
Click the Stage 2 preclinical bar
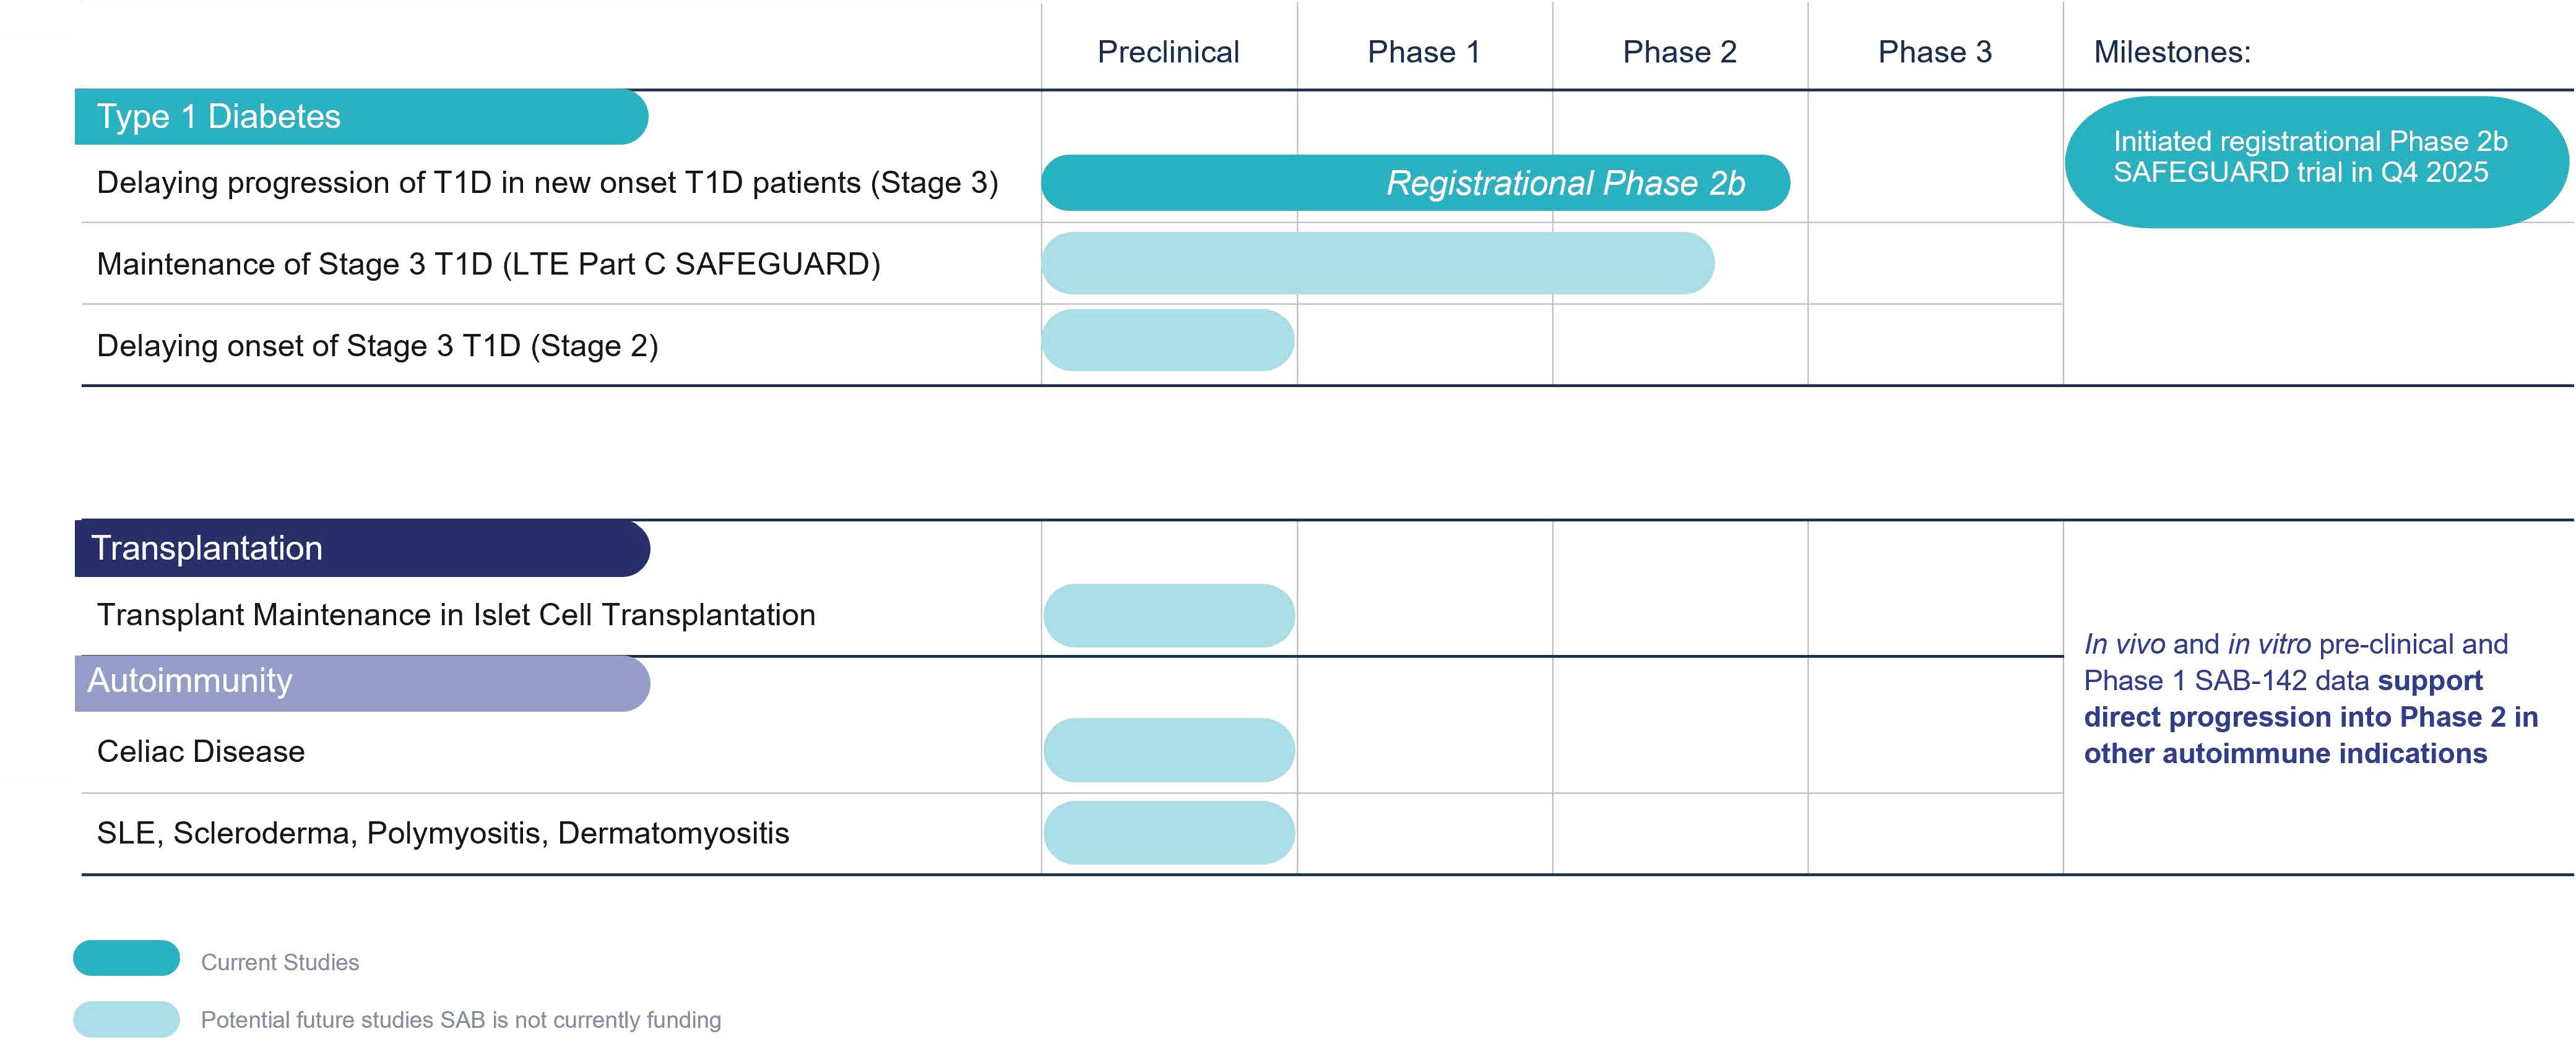click(1167, 341)
